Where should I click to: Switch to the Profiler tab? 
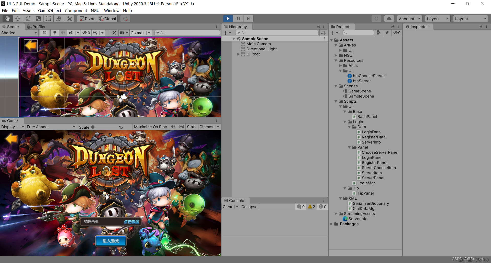pyautogui.click(x=36, y=27)
